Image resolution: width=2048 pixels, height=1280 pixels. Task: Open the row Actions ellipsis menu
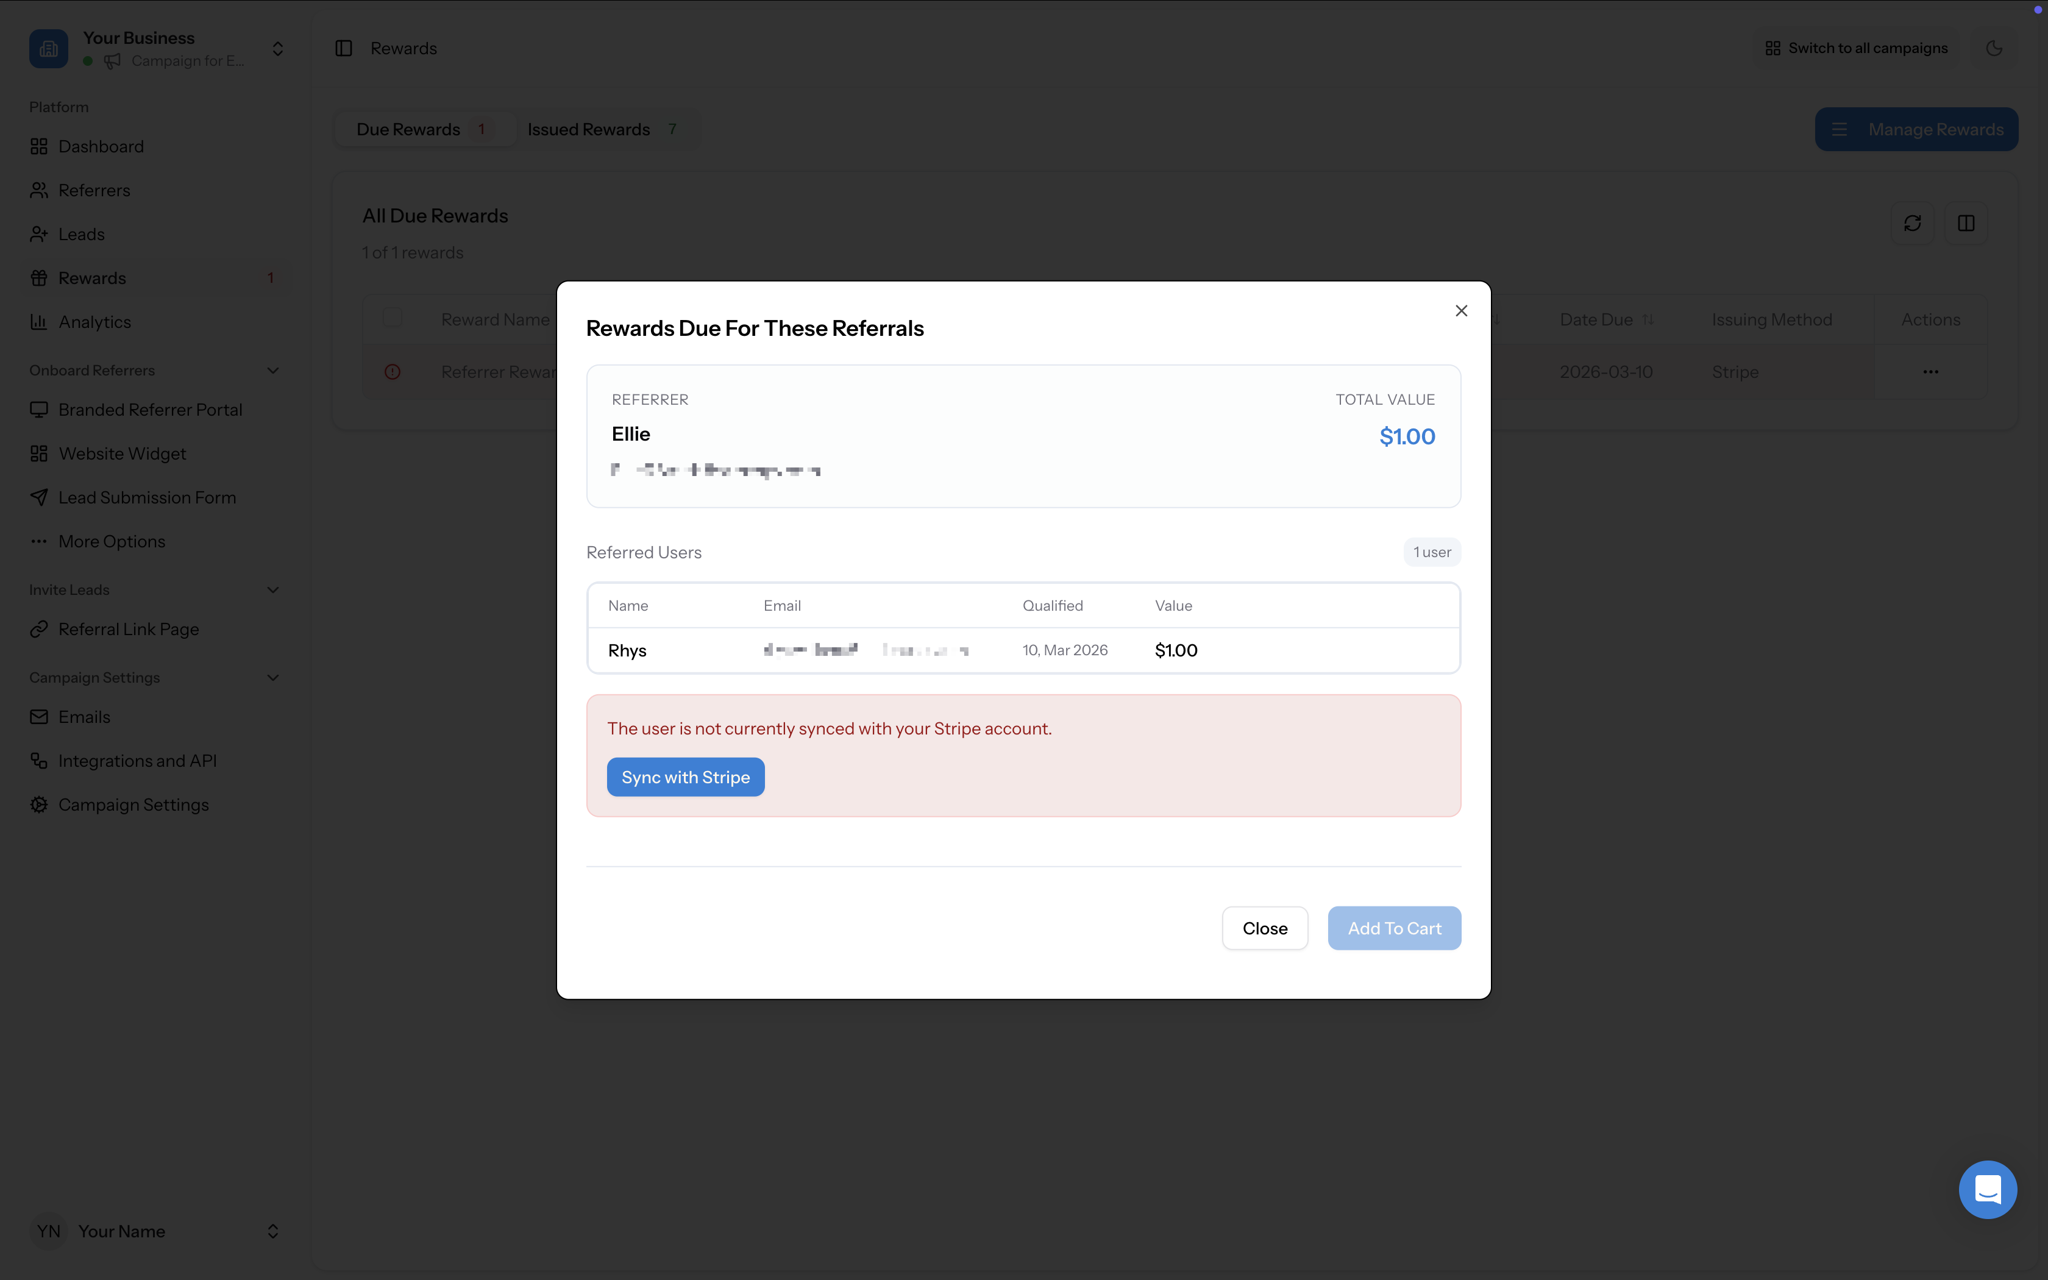(1930, 371)
